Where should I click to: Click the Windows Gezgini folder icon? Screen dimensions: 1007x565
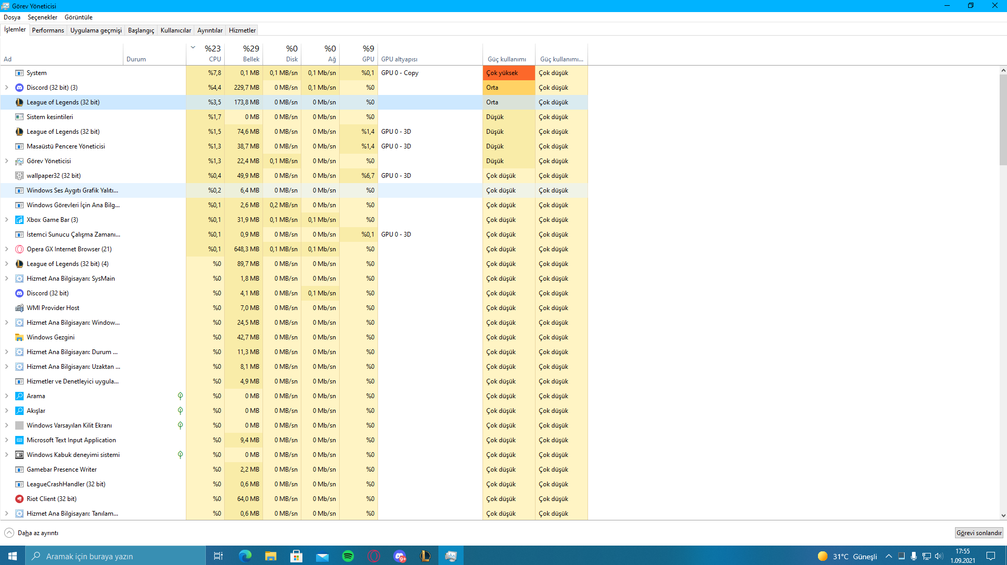tap(19, 337)
